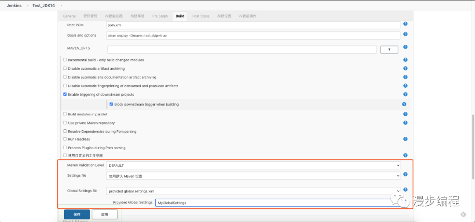Show help for Build modules in parallel

[406, 114]
